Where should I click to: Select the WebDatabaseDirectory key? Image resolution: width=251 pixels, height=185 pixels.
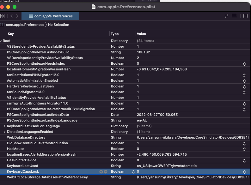(x=26, y=137)
